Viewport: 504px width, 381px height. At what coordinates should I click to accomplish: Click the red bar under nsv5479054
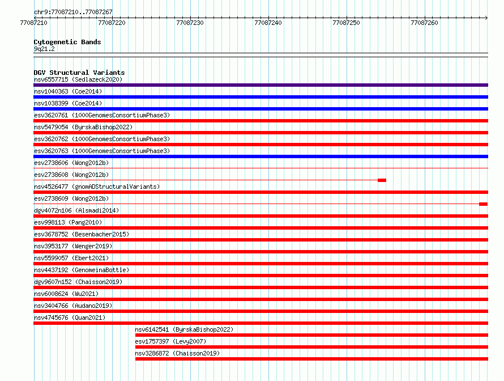point(260,133)
